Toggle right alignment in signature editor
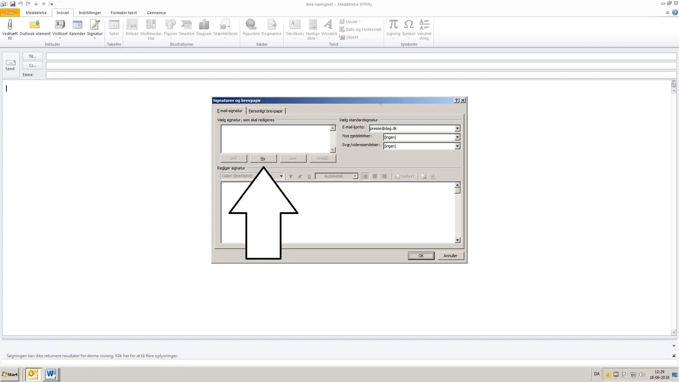The height and width of the screenshot is (382, 679). pos(384,176)
